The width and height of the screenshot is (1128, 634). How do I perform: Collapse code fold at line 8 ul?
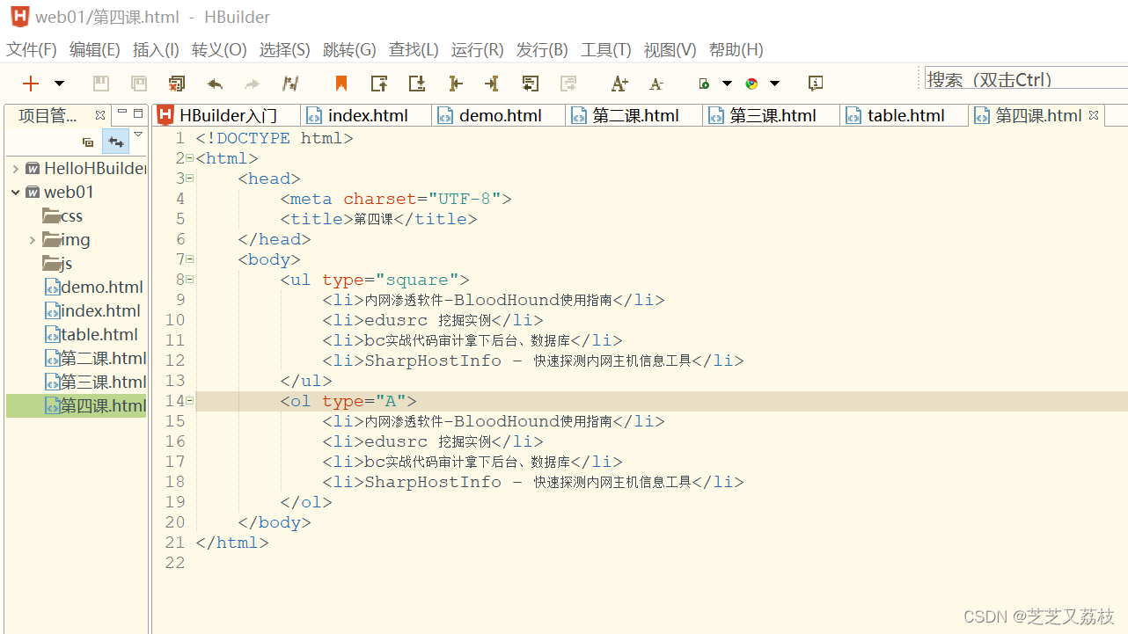(190, 280)
